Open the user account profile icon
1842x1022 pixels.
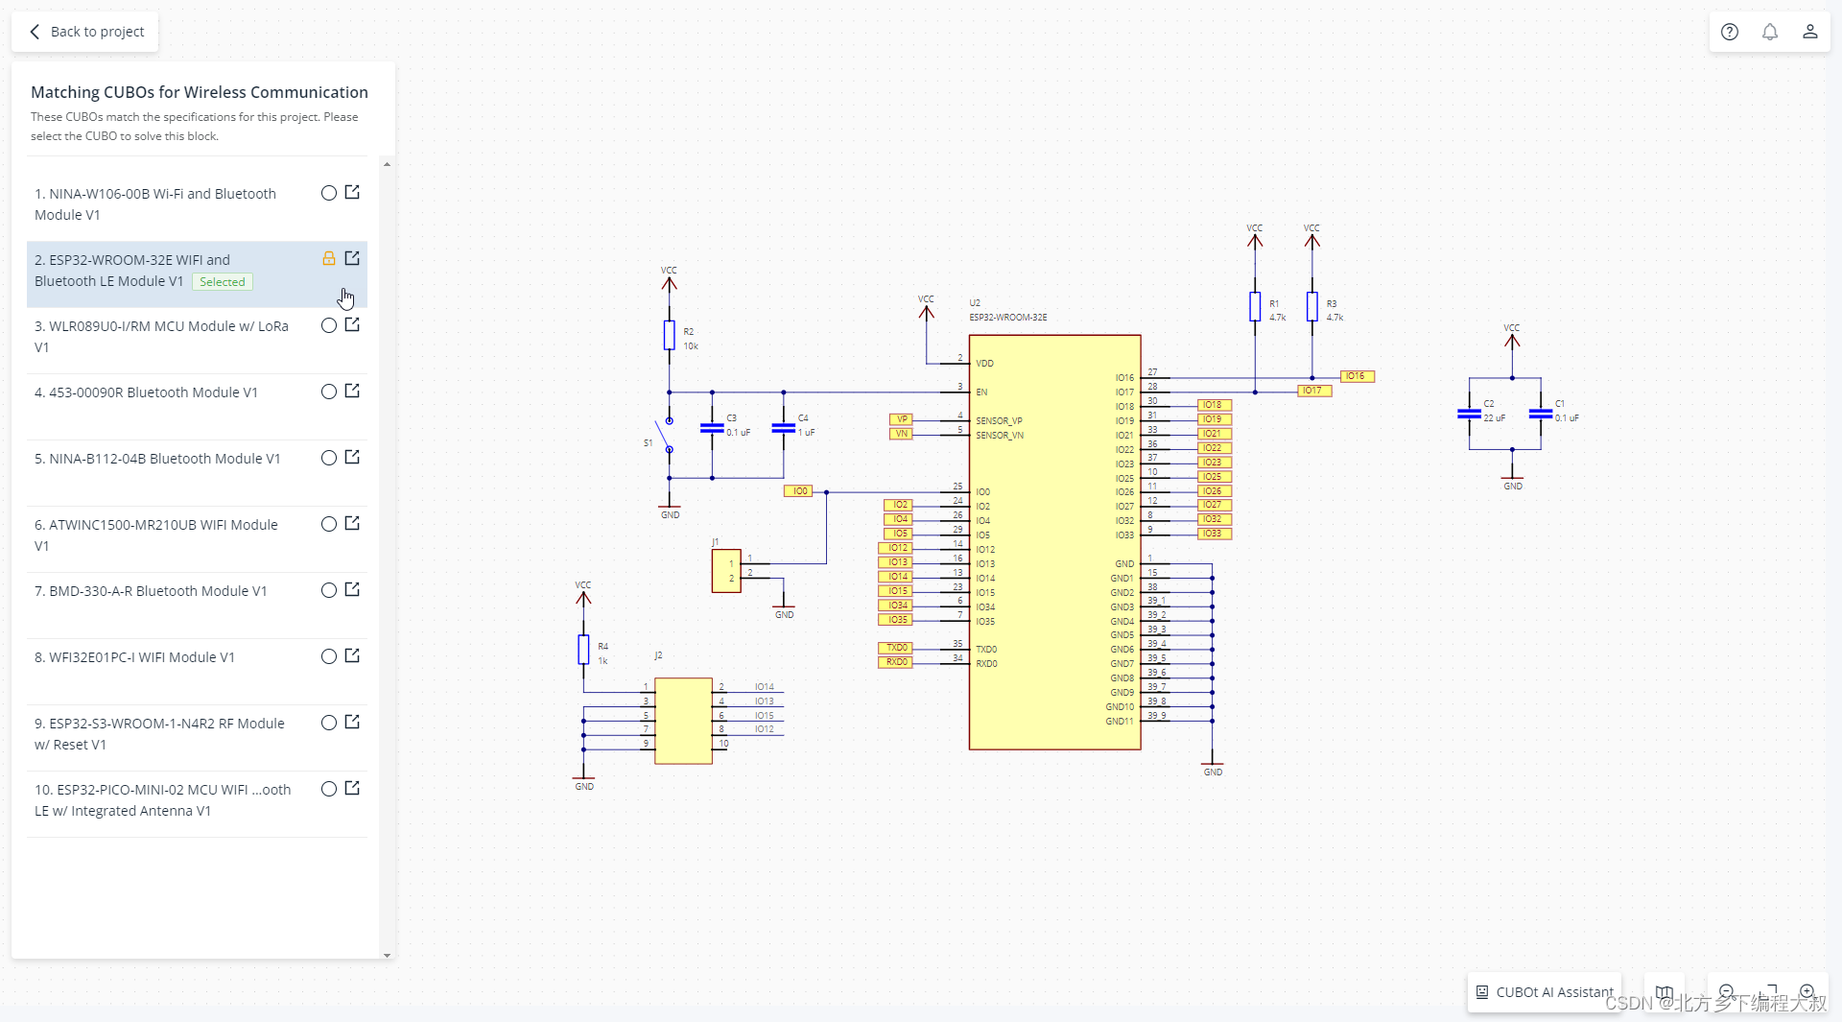coord(1810,32)
